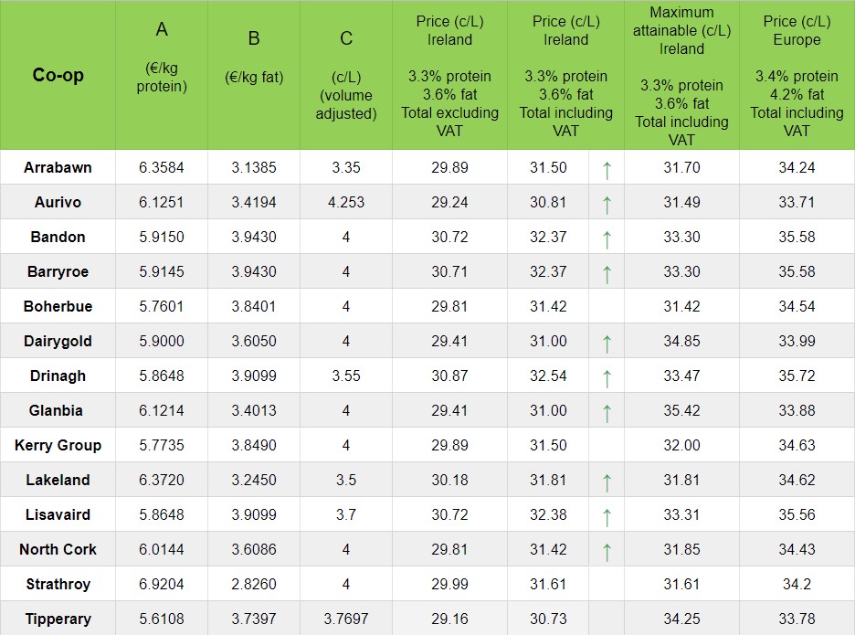The width and height of the screenshot is (855, 635).
Task: Click the green arrow in the Drinagh row
Action: (x=606, y=377)
